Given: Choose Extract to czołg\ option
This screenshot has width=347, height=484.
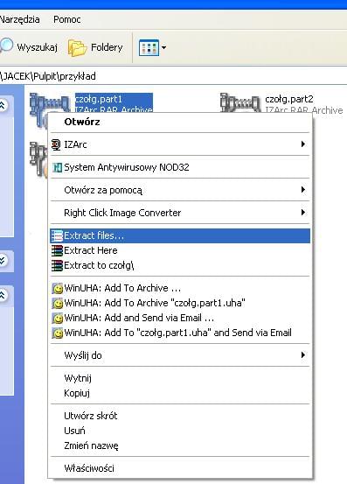Looking at the screenshot, I should (x=180, y=265).
